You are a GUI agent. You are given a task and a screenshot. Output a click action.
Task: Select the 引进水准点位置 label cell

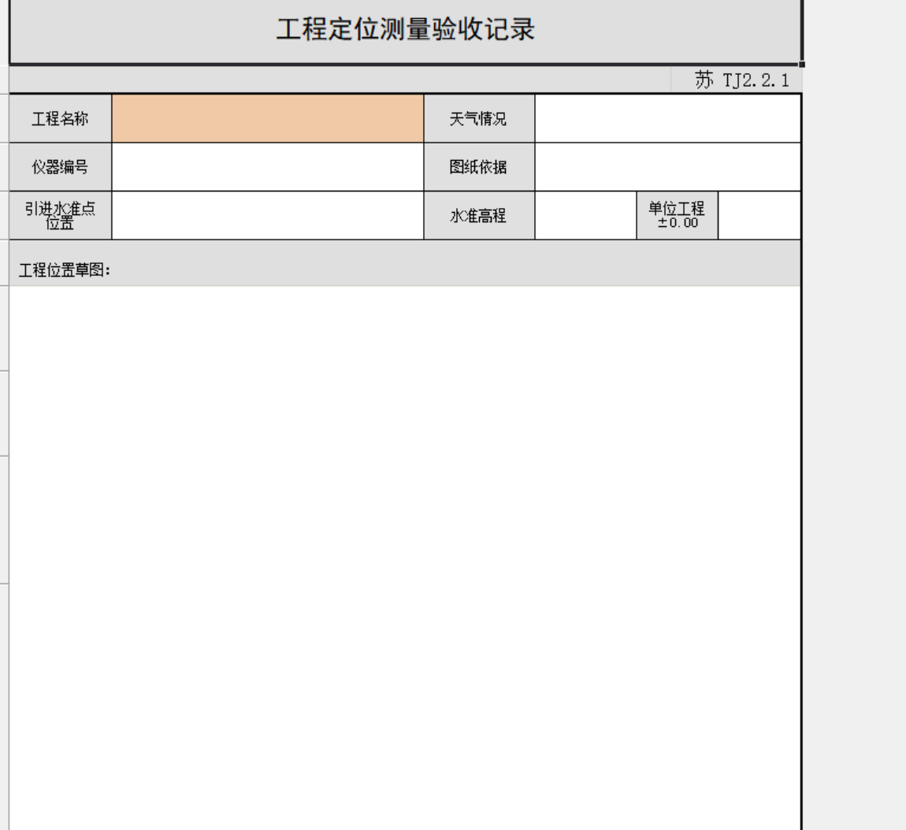pos(61,216)
